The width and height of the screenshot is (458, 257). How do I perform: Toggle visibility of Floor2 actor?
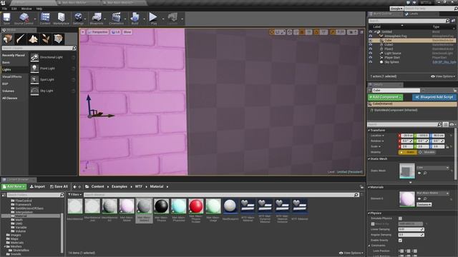click(x=371, y=49)
